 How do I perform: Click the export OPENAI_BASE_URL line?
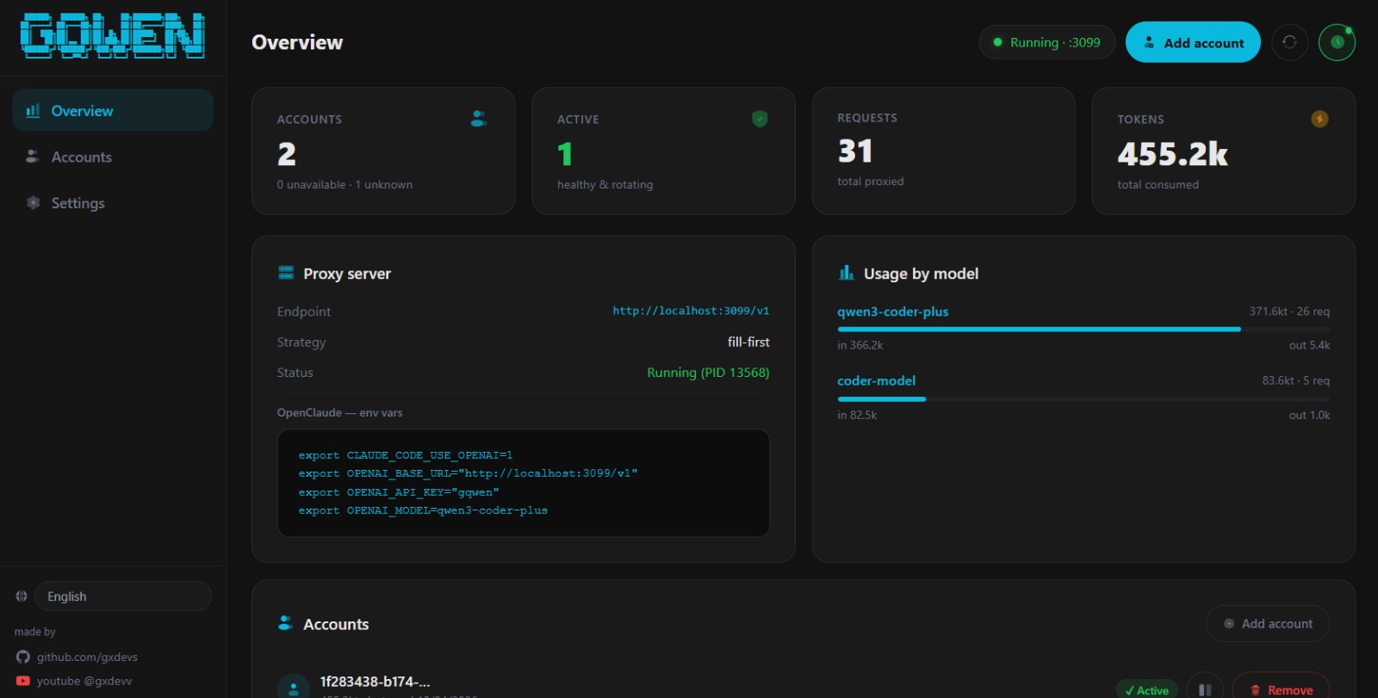[468, 473]
